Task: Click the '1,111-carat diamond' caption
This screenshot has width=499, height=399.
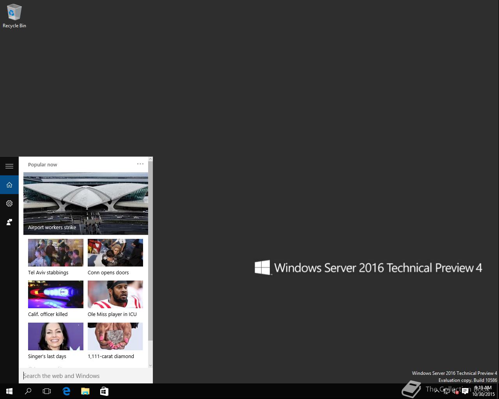Action: (111, 356)
